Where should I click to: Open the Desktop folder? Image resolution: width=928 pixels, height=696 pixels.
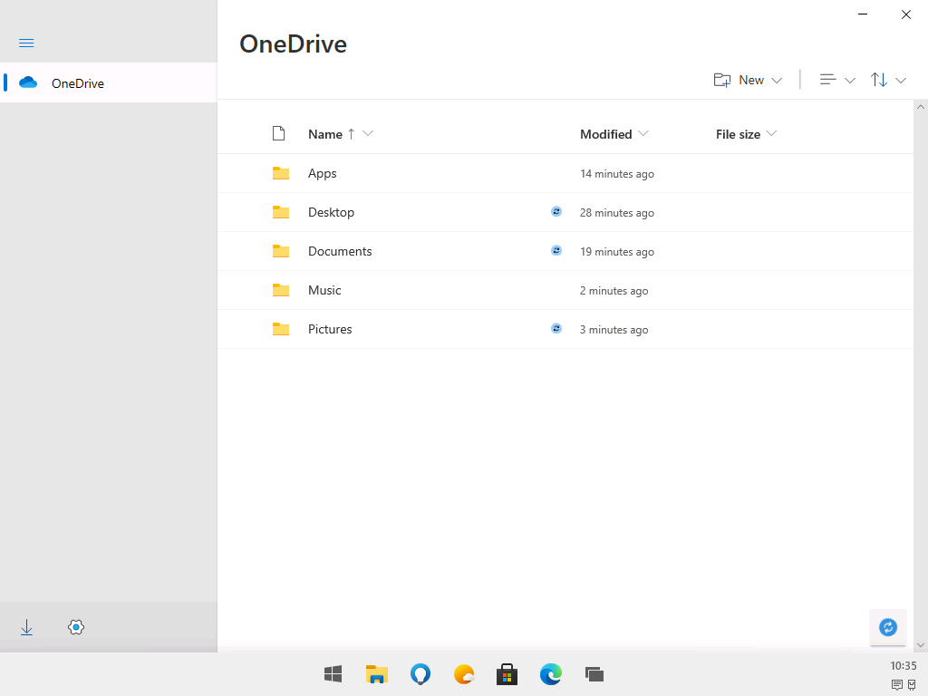click(331, 212)
